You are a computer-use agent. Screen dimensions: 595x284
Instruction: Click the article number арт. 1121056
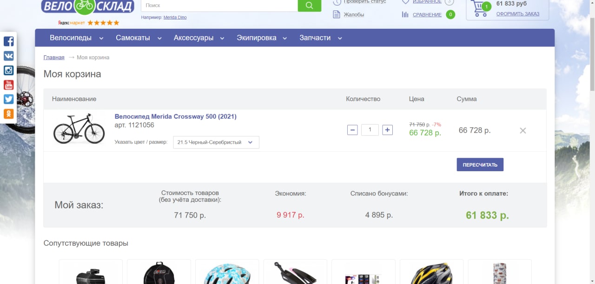point(134,125)
